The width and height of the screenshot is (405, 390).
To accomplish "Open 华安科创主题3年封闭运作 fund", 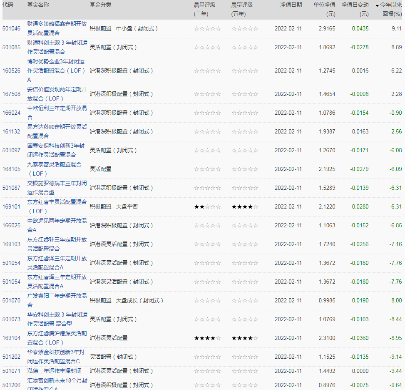I will 57,319.
